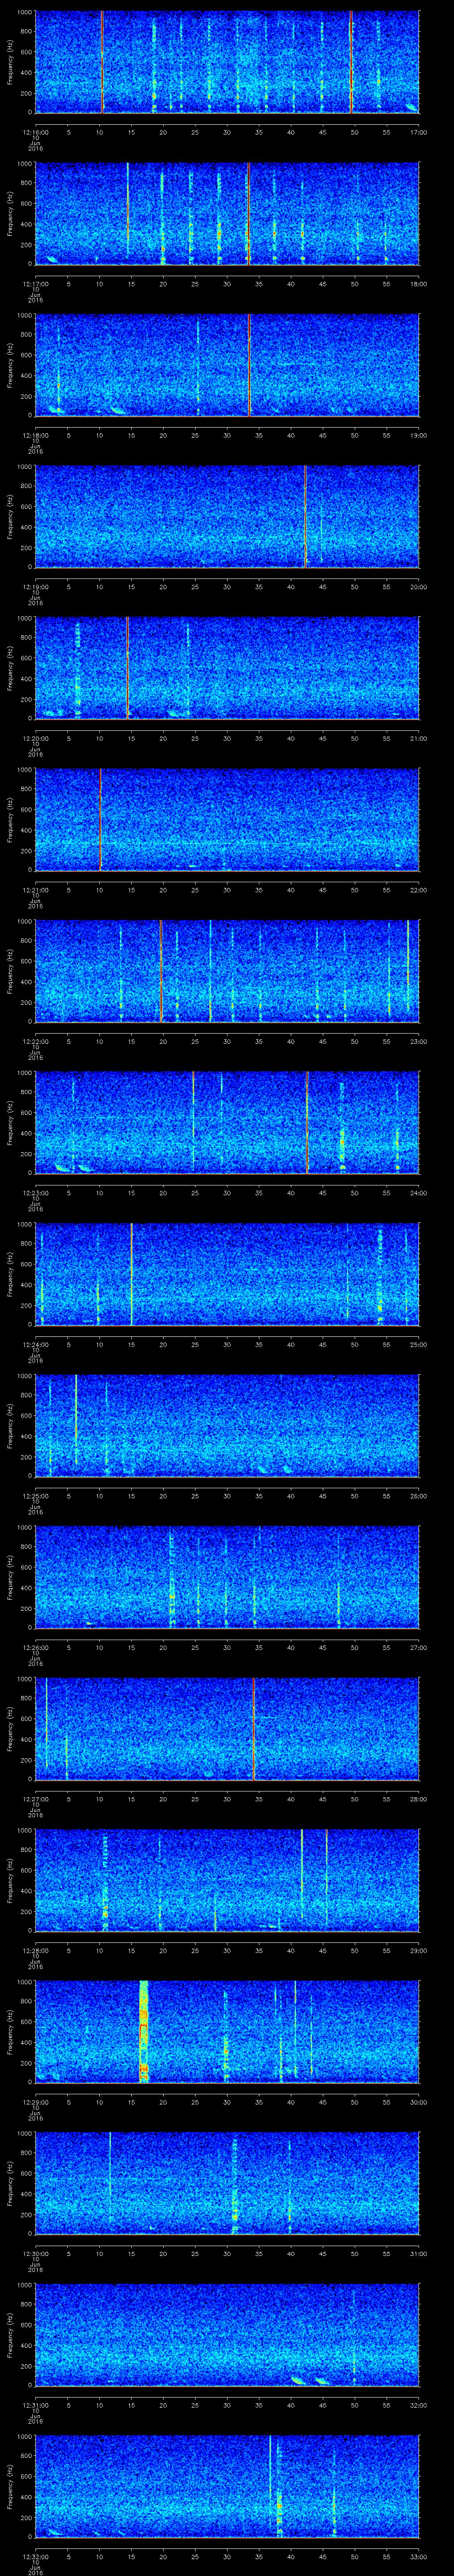Viewport: 454px width, 2576px height.
Task: Select the spectrogram panel starting at 12:17:00
Action: (x=227, y=214)
